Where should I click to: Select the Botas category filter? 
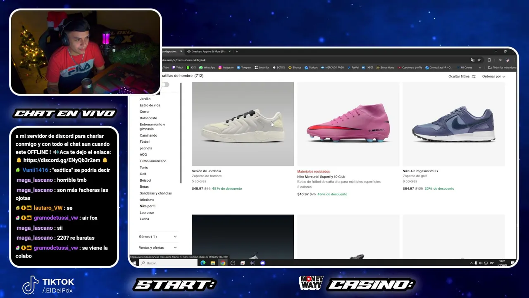coord(144,187)
